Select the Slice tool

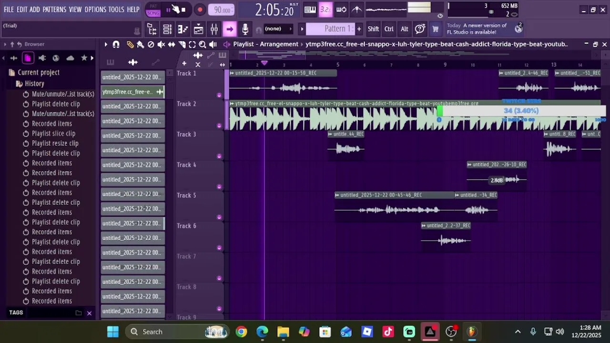tap(182, 44)
